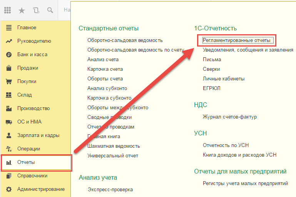Click the Search magnifier icon

point(50,10)
